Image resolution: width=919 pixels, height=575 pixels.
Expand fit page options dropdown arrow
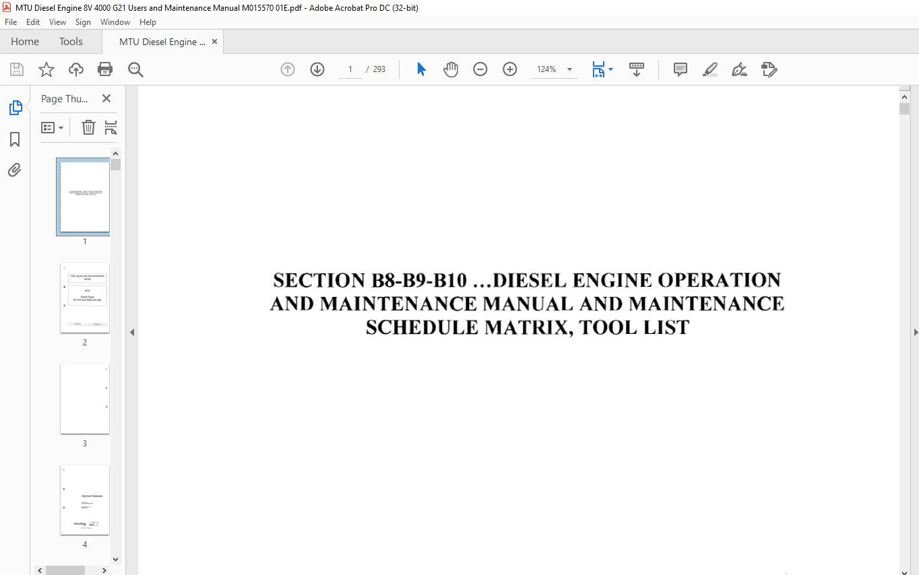click(x=610, y=69)
